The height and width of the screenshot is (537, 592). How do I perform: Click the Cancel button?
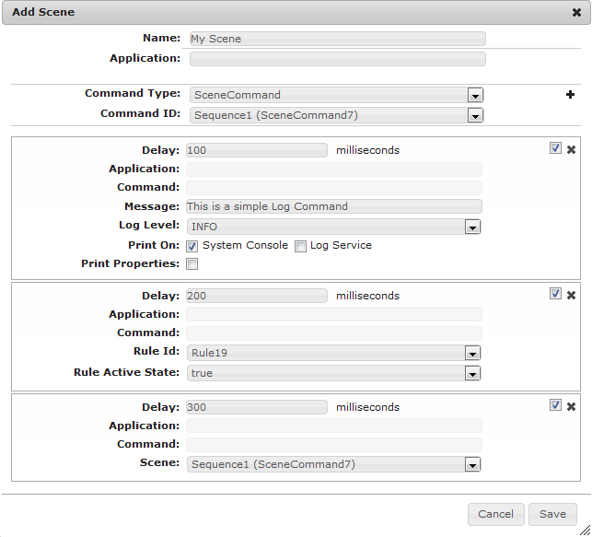[495, 514]
